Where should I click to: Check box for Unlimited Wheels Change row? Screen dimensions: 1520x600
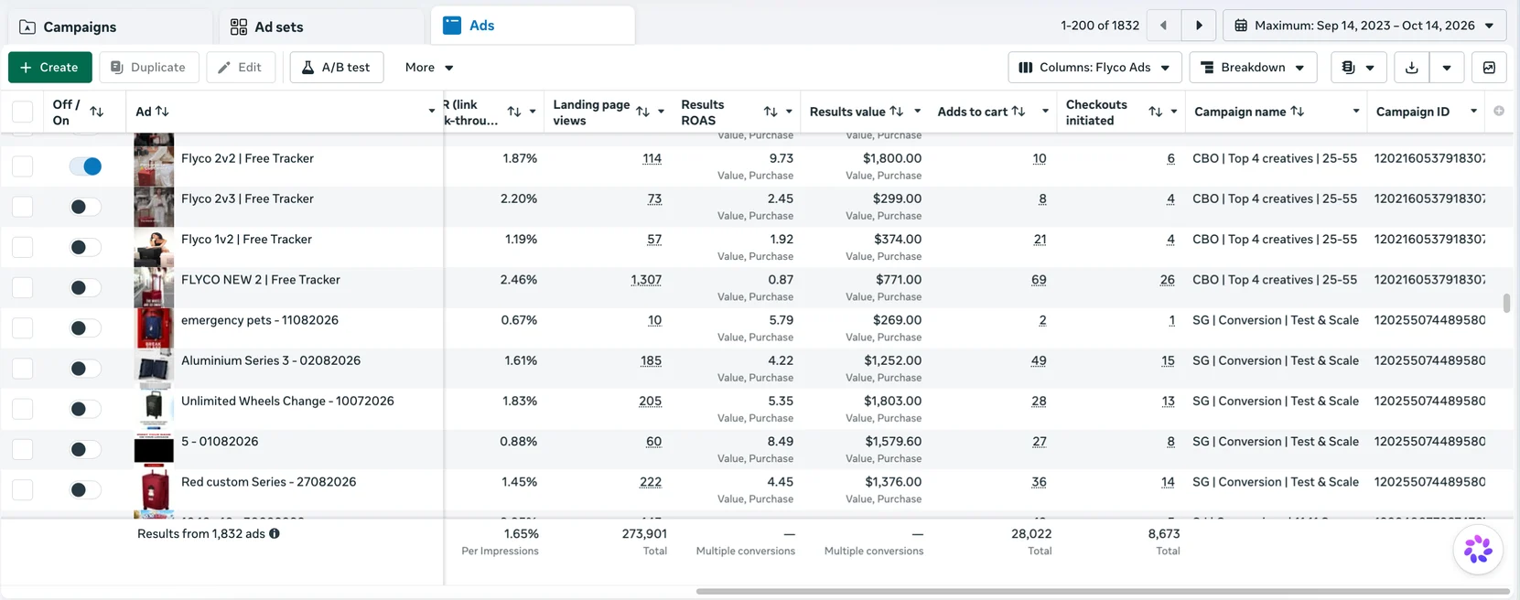pyautogui.click(x=23, y=409)
